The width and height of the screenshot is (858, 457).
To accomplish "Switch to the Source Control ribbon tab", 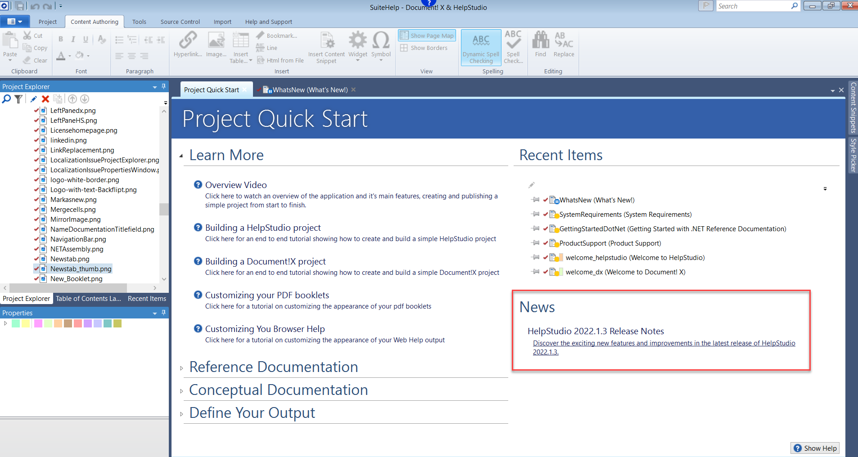I will tap(180, 22).
